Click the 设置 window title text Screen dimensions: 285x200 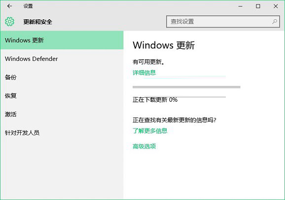28,6
